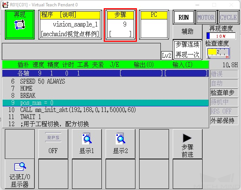Select the 步骤 step number box
The image size is (241, 190).
(120, 25)
